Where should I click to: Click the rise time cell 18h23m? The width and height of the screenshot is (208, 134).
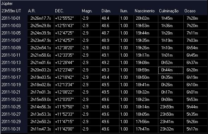(x=146, y=100)
